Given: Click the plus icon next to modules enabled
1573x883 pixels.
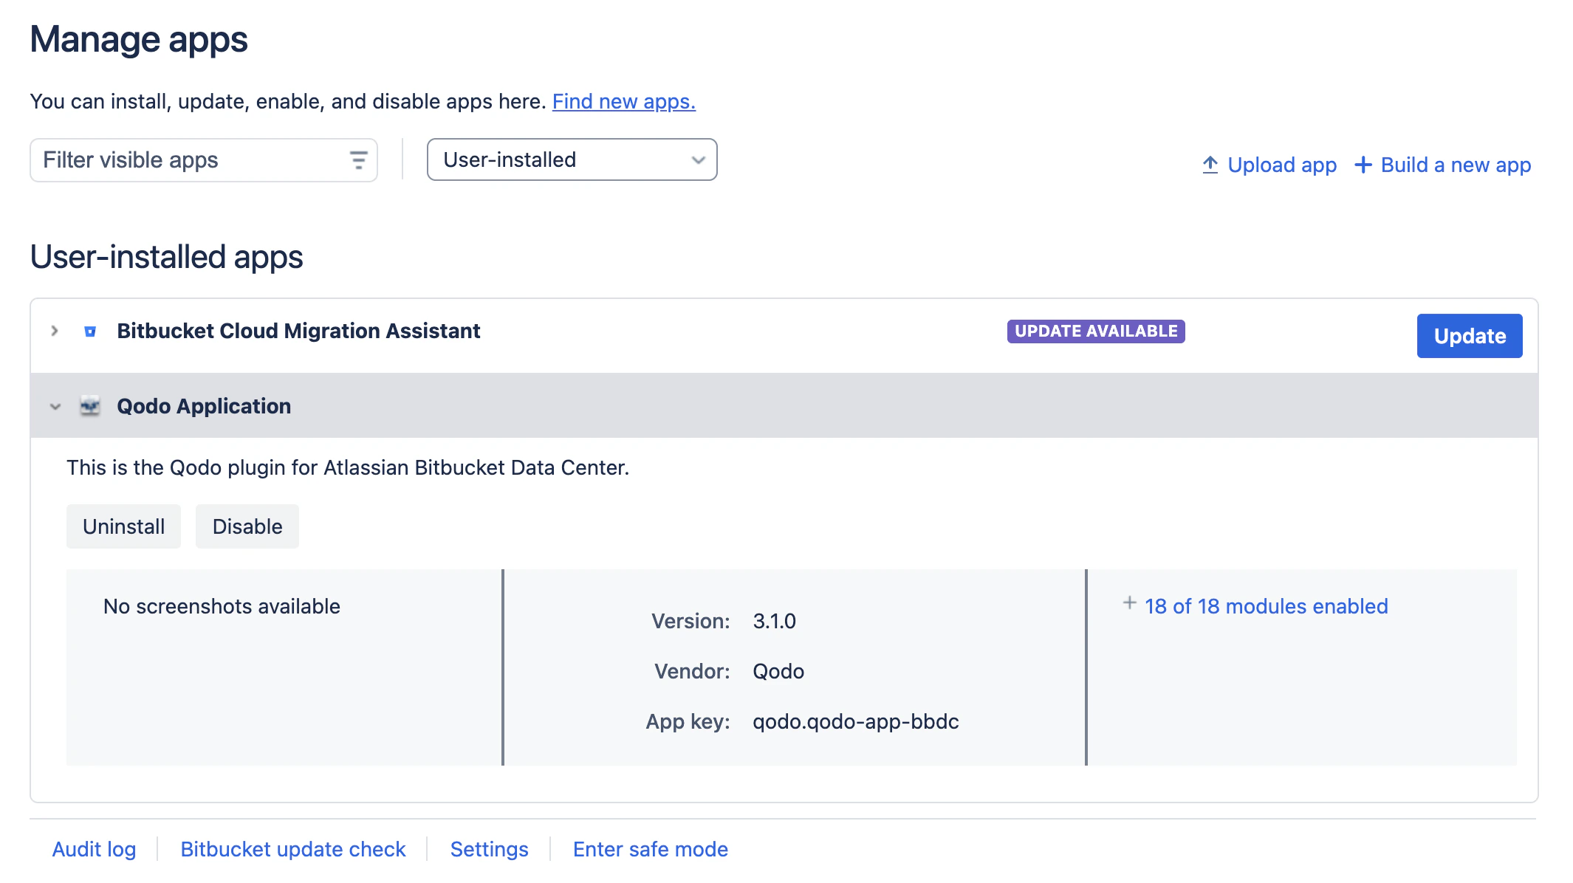Looking at the screenshot, I should 1129,603.
